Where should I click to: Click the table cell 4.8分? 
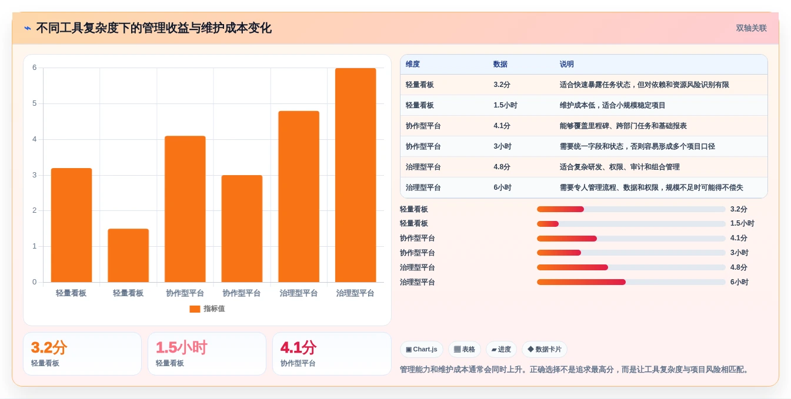tap(502, 167)
